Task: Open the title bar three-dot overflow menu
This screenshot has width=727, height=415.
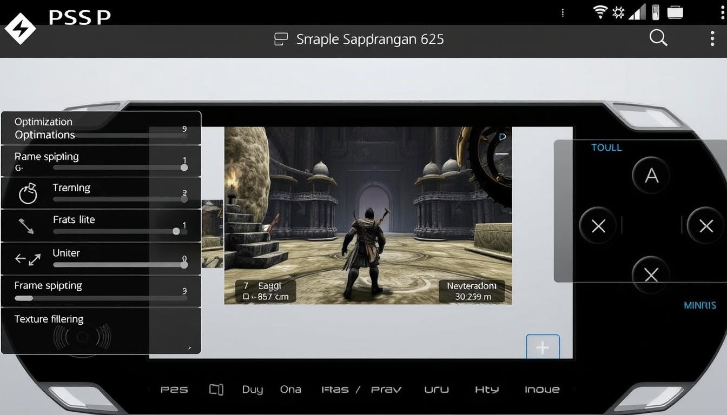Action: point(712,38)
